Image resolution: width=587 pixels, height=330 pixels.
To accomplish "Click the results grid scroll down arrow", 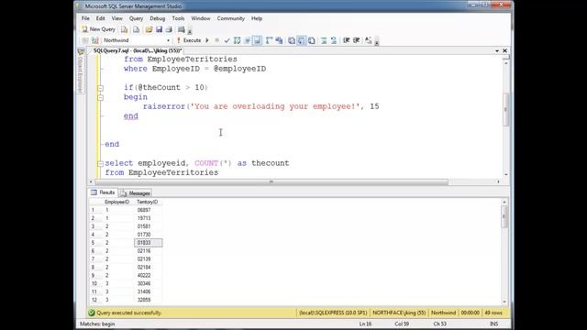I will tap(504, 302).
